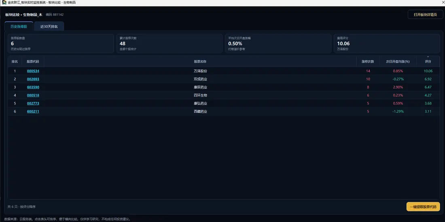Sort by the 排名 column header

tap(15, 61)
